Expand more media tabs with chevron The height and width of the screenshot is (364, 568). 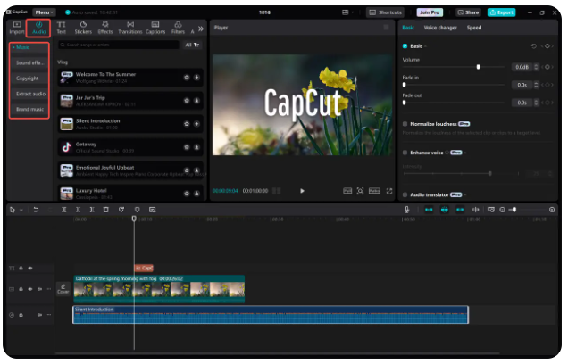200,29
